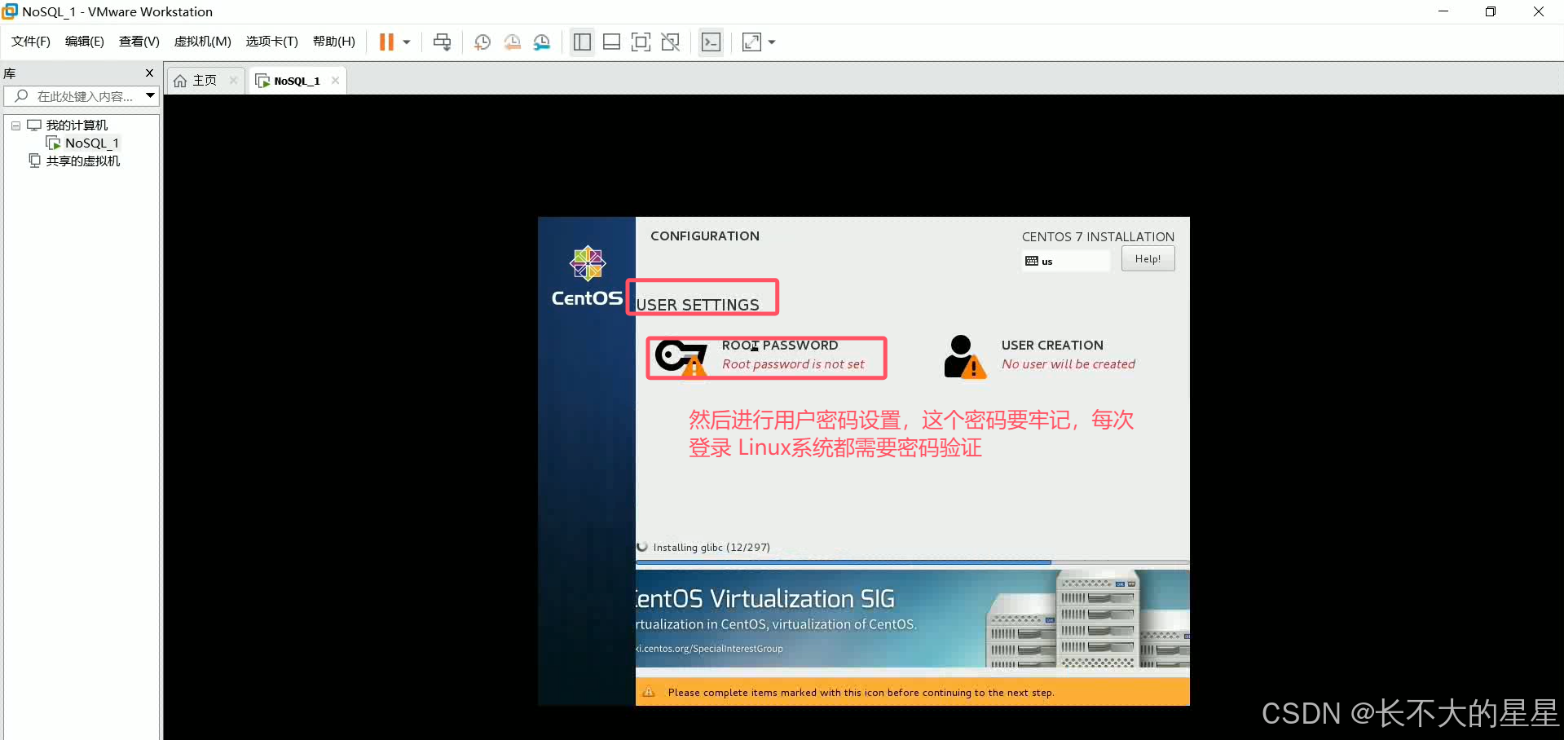
Task: Click the CENTOS 7 INSTALLATION heading
Action: (1098, 237)
